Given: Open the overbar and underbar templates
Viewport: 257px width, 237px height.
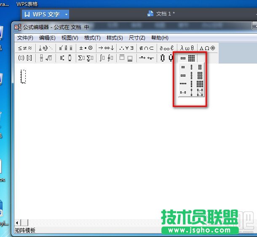Looking at the screenshot, I should pyautogui.click(x=126, y=58).
